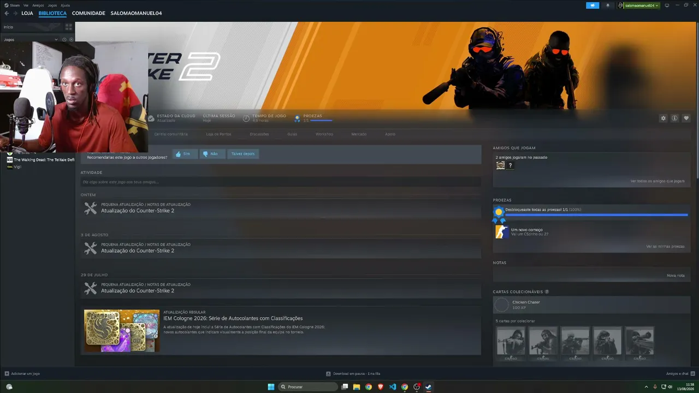
Task: Click the Big Picture mode monitor icon
Action: (667, 5)
